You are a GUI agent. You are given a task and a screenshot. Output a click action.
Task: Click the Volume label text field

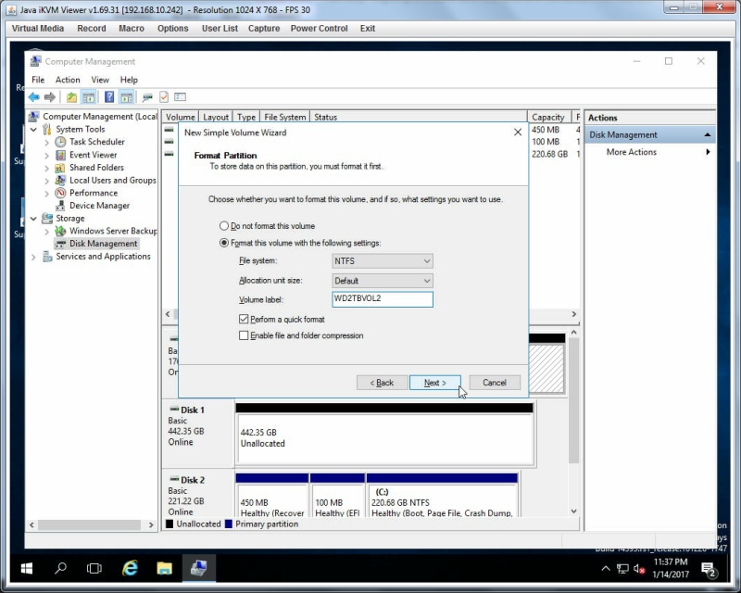tap(383, 299)
